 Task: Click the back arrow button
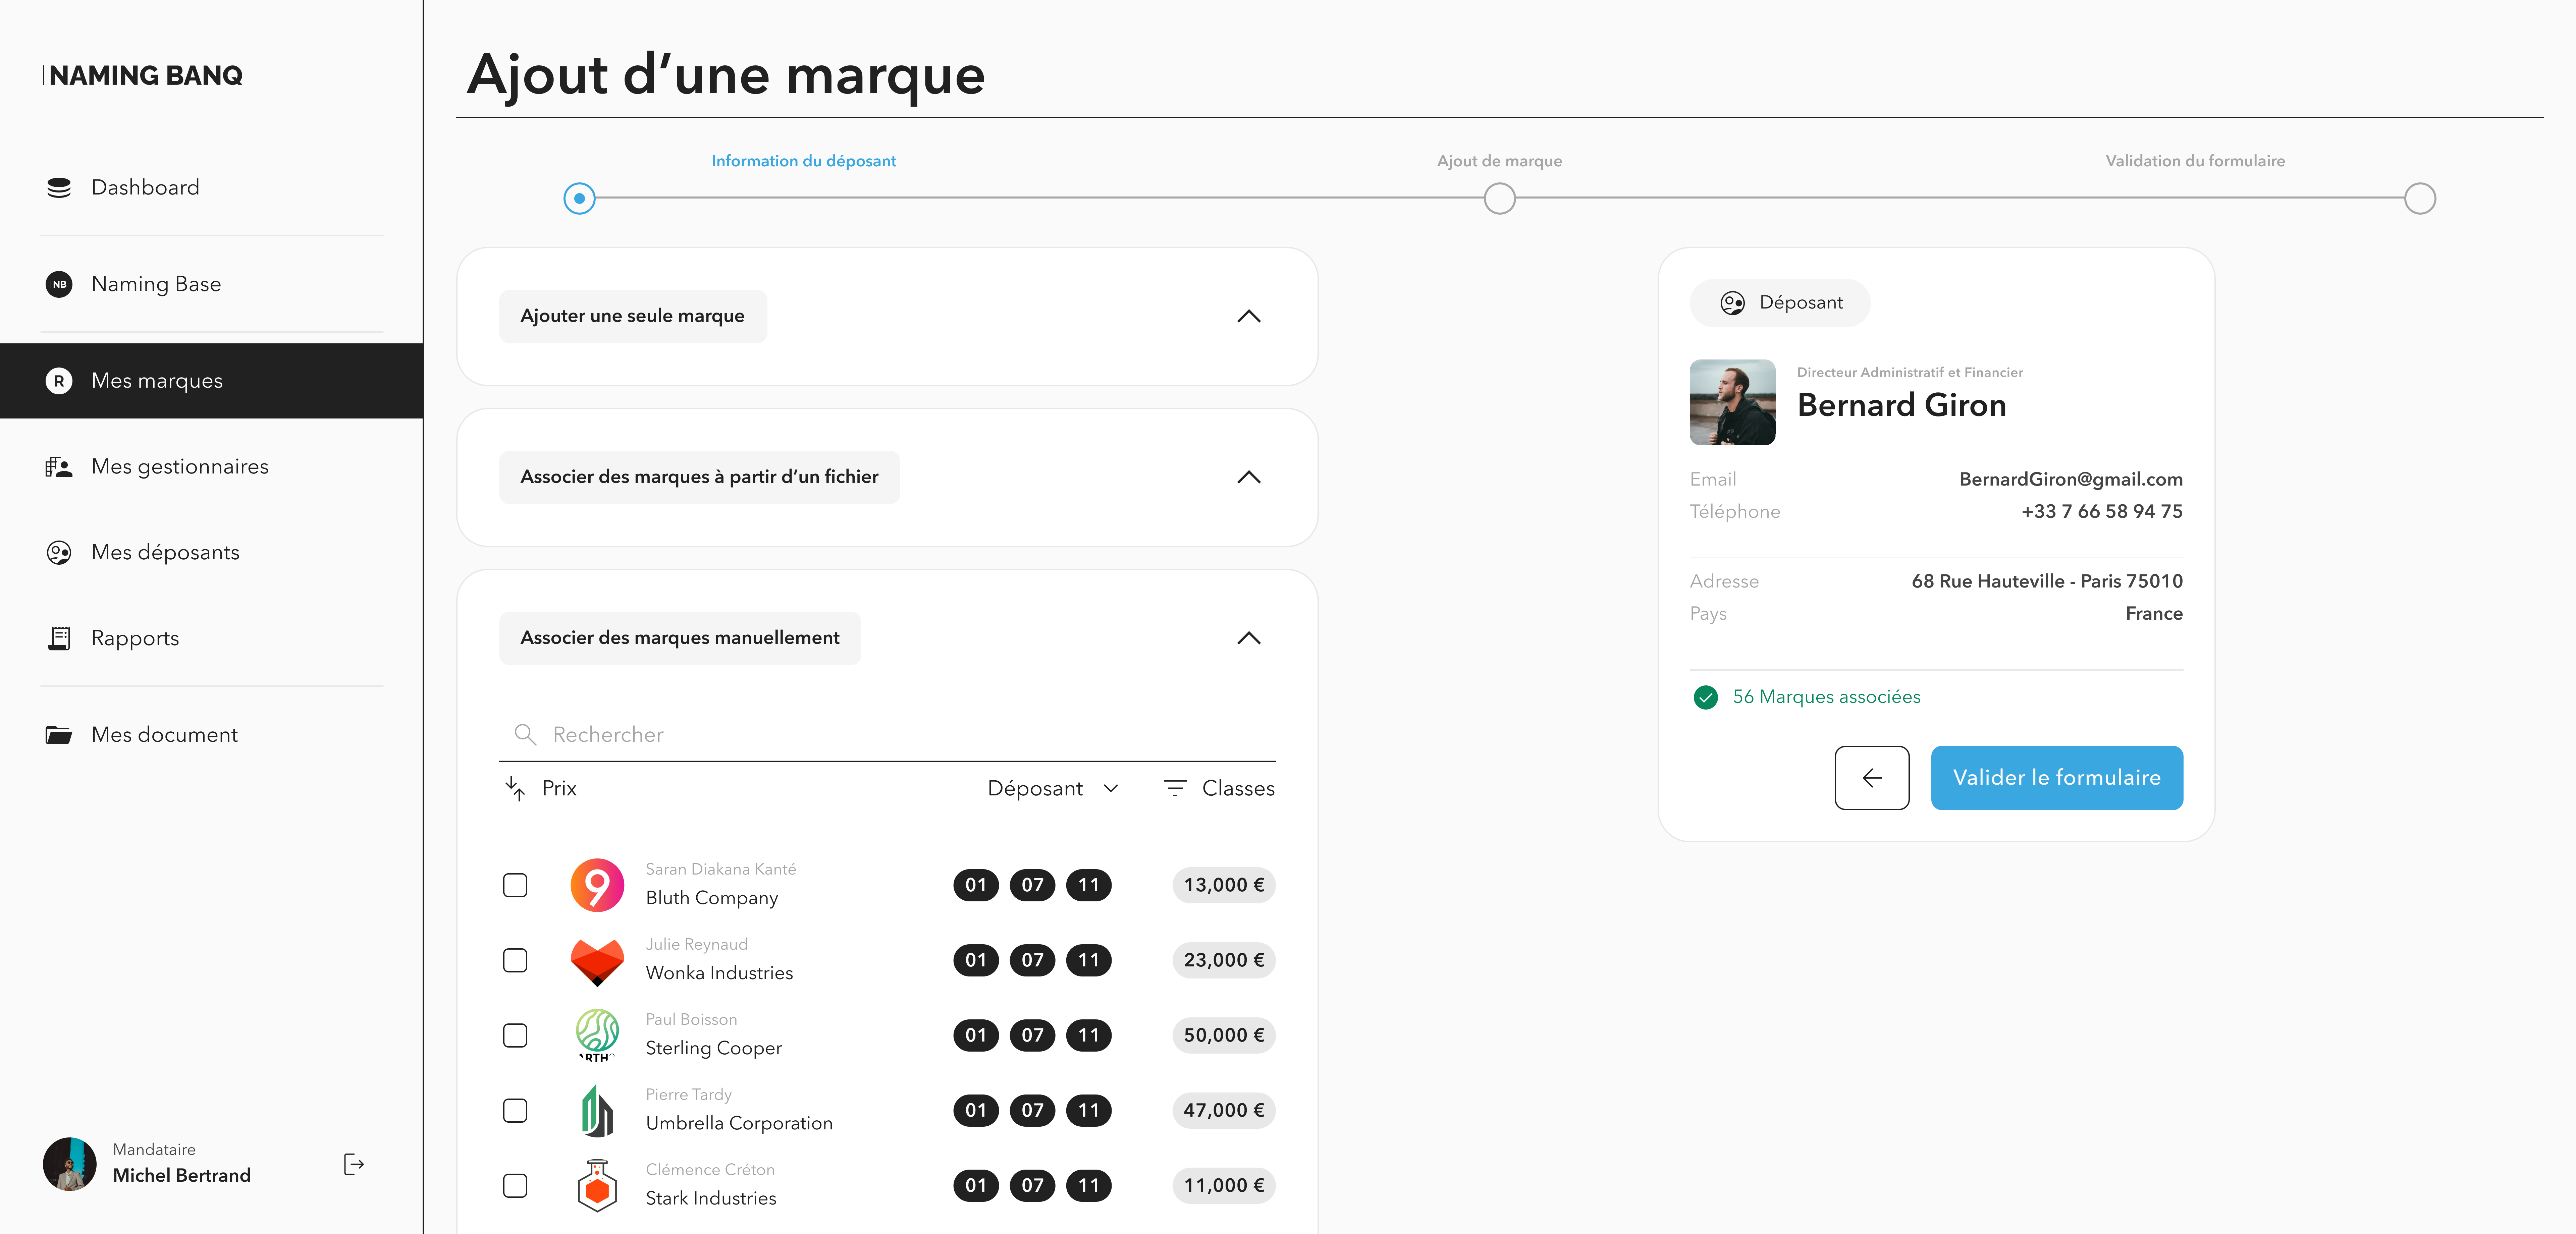1872,778
